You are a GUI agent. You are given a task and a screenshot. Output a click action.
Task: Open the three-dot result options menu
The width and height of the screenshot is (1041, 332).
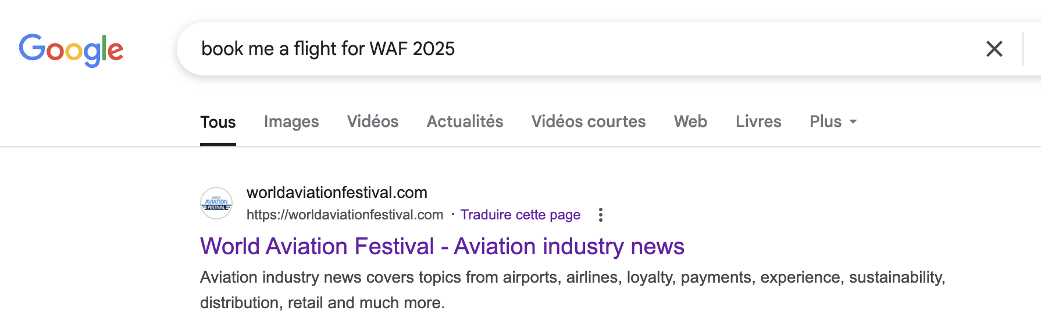click(x=601, y=215)
